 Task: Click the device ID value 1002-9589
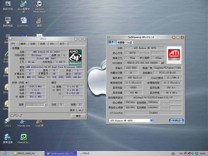tap(131, 68)
